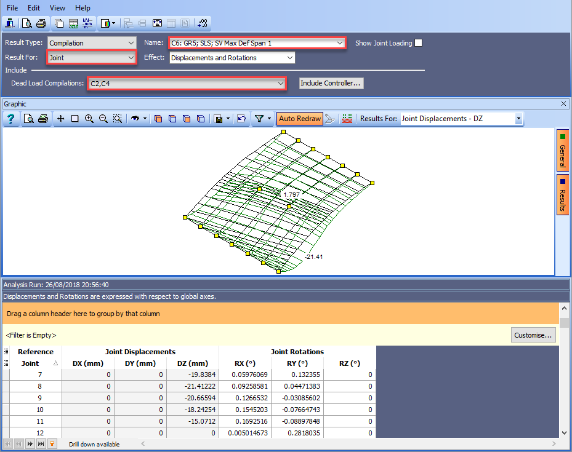Click the red dotted grid results icon
This screenshot has width=572, height=452.
pyautogui.click(x=347, y=119)
